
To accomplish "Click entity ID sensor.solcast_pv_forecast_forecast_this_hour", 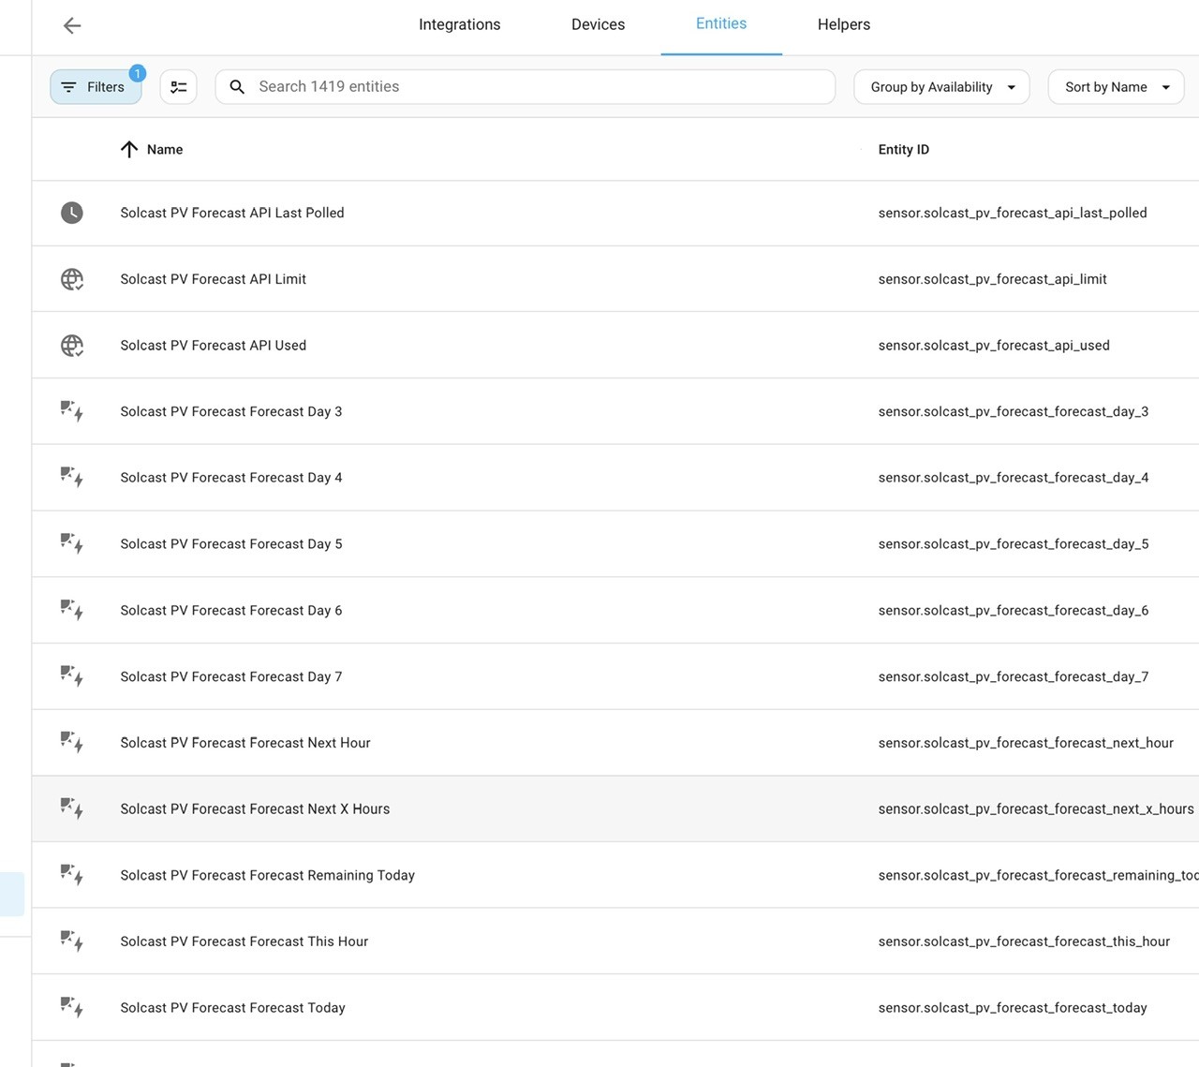I will pos(1024,941).
